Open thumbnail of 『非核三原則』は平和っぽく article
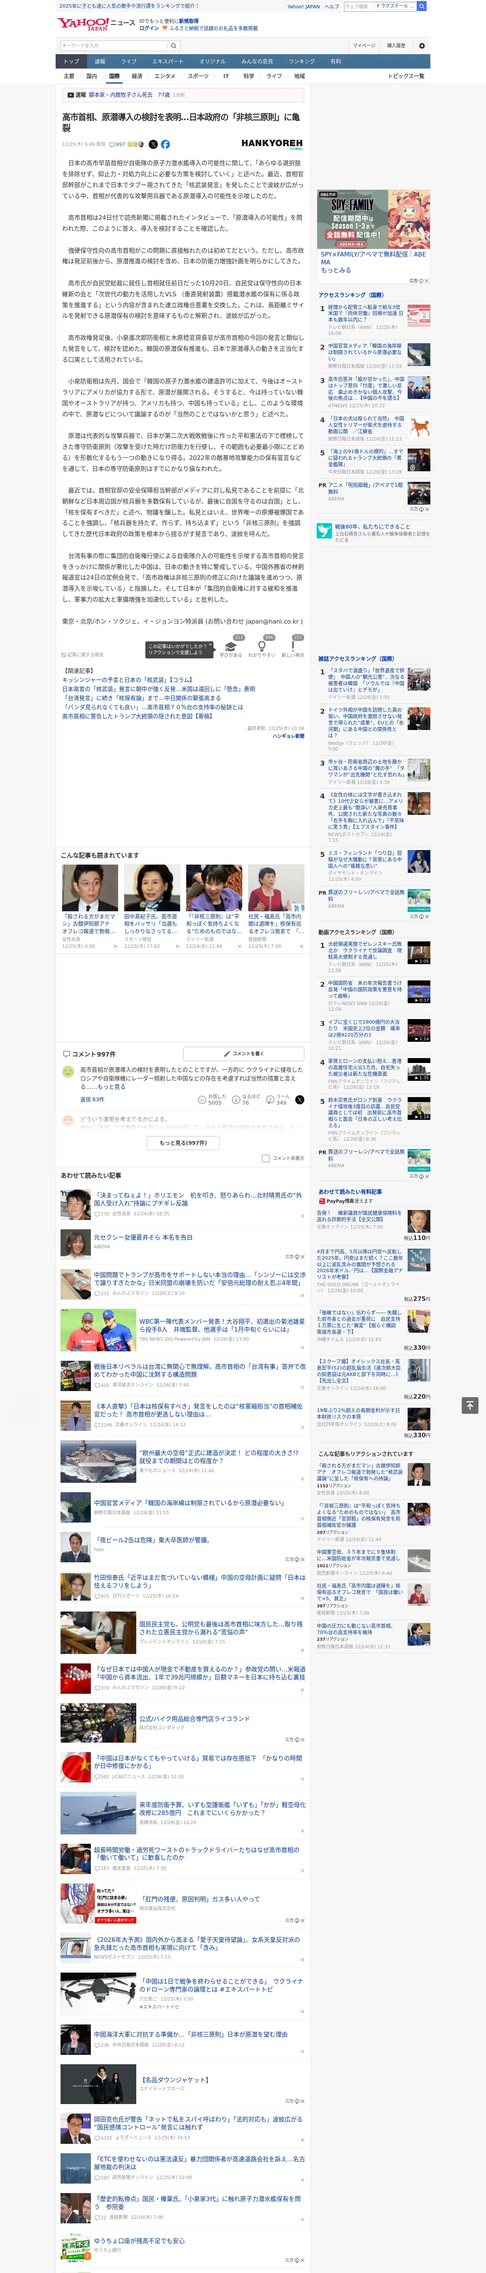Screen dimensions: 486x2273 [214, 888]
